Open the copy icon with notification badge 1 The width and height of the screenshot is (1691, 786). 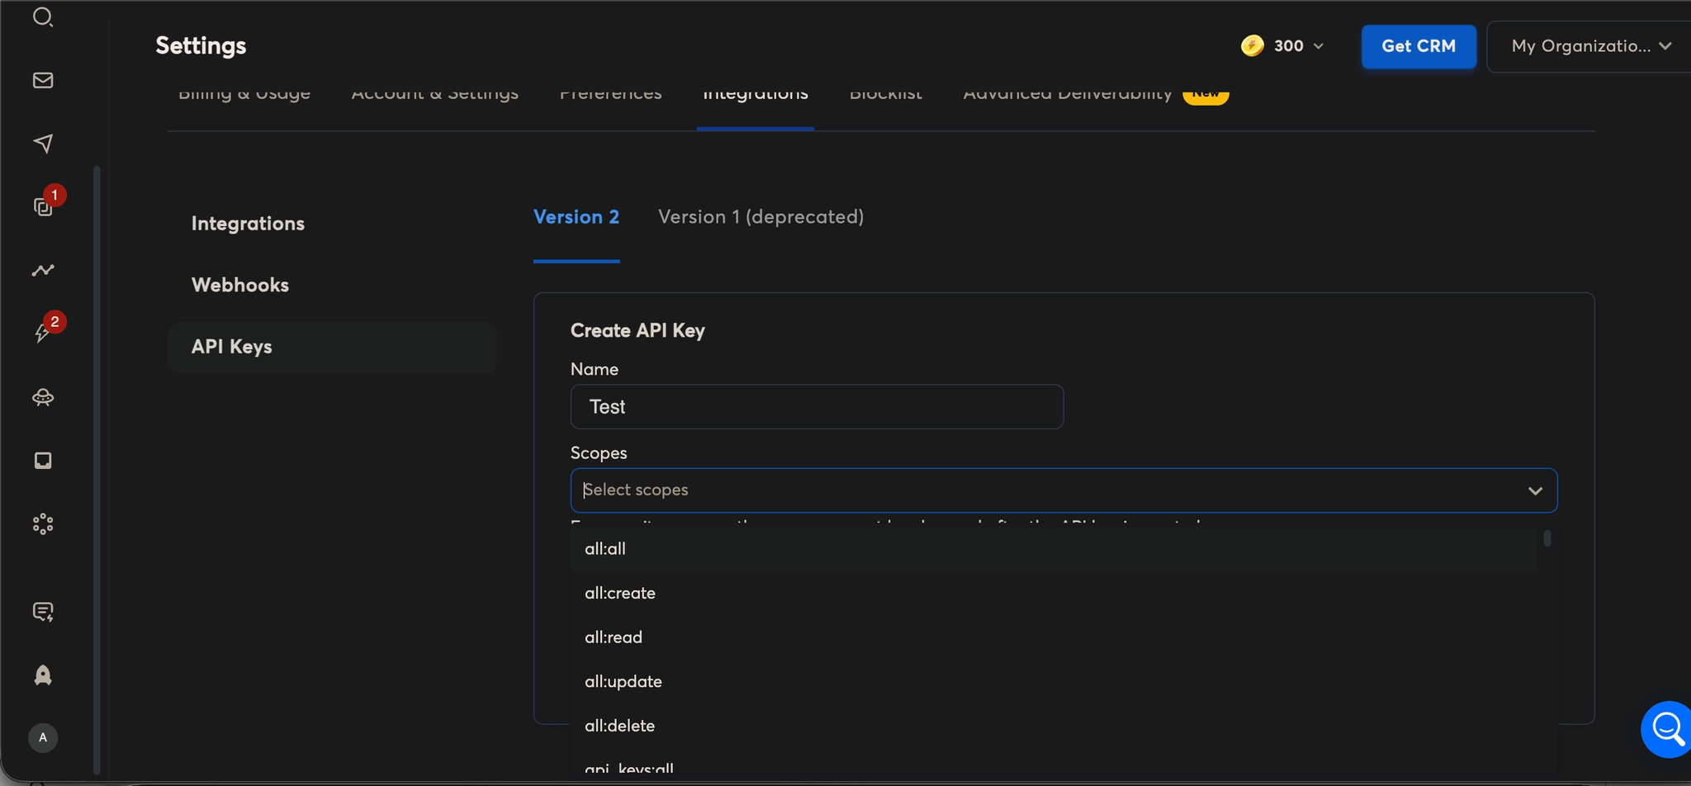[x=43, y=205]
